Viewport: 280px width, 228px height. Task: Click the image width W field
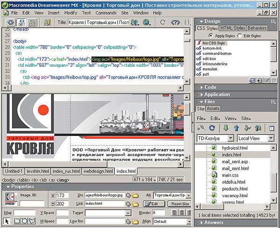(x=62, y=195)
